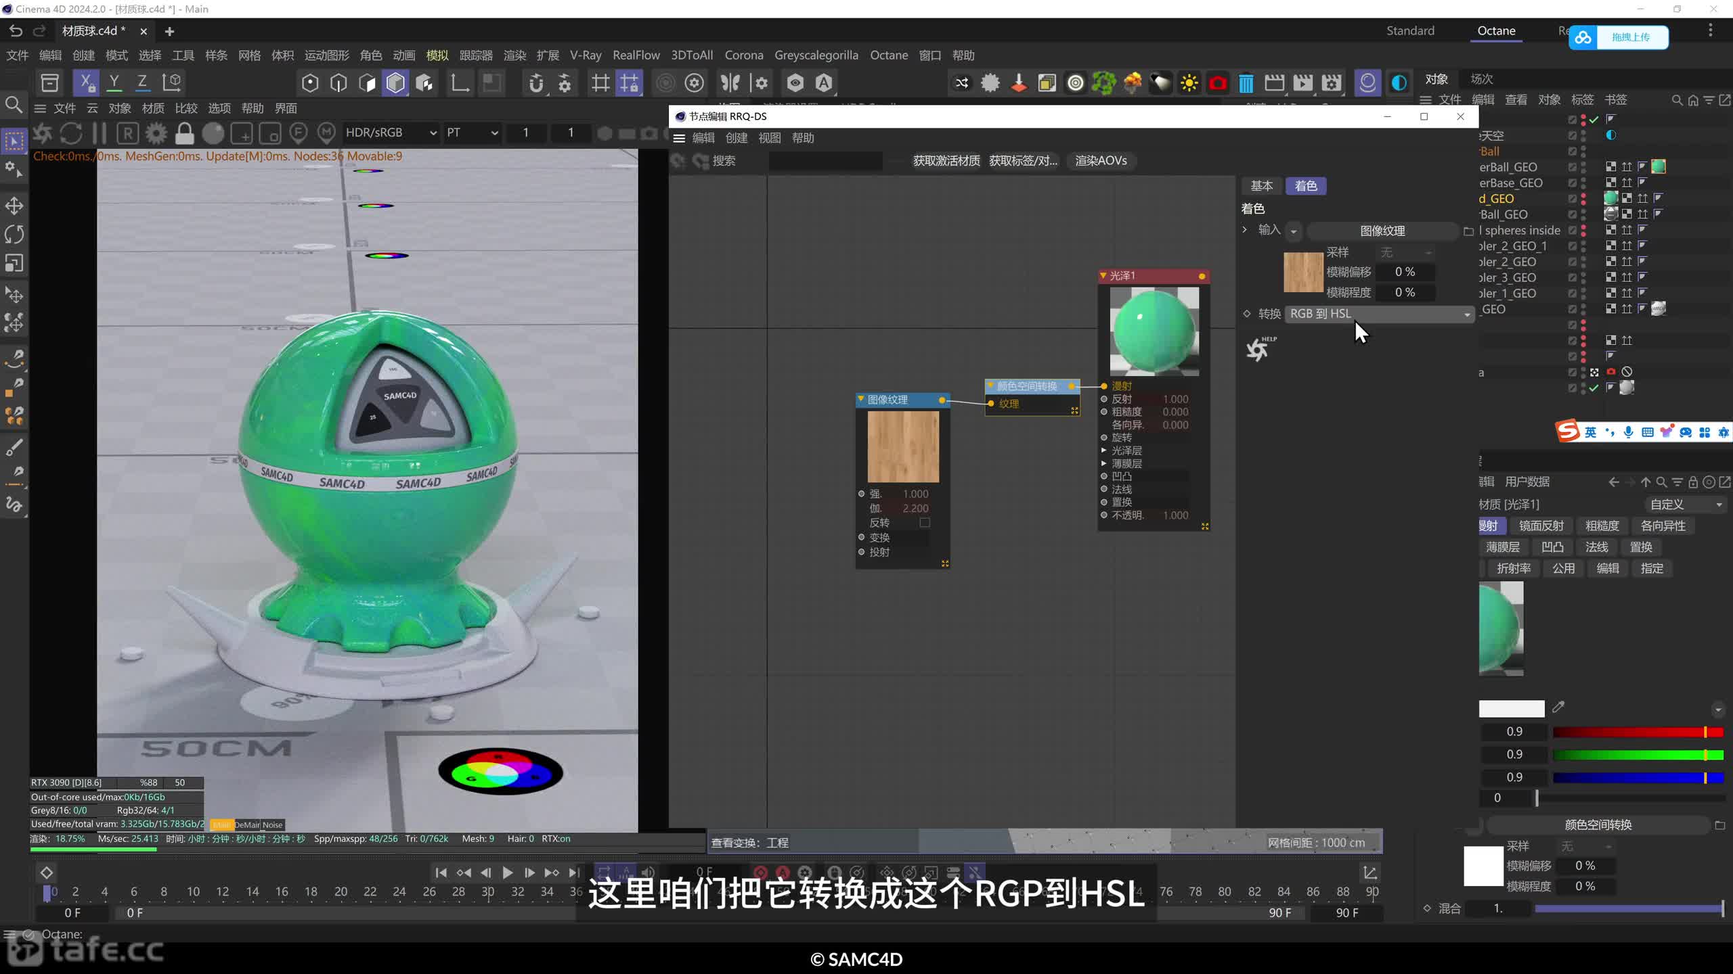Click the 图像纹理 input button
The image size is (1733, 974).
1382,231
